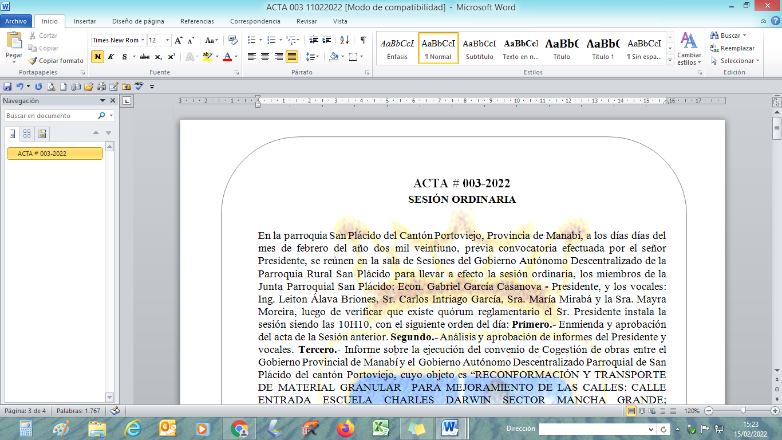The height and width of the screenshot is (440, 782).
Task: Open the font name dropdown
Action: pos(143,40)
